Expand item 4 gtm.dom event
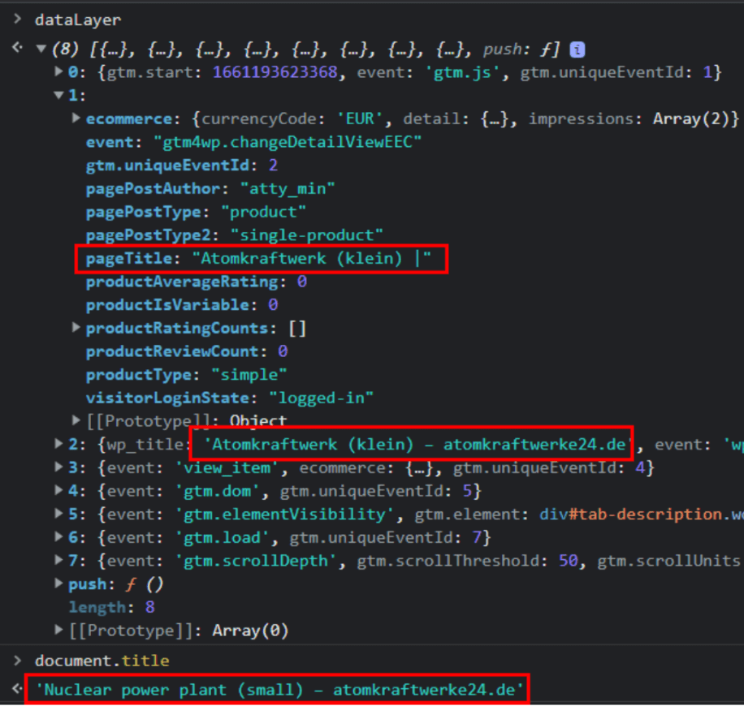The height and width of the screenshot is (706, 744). [58, 491]
